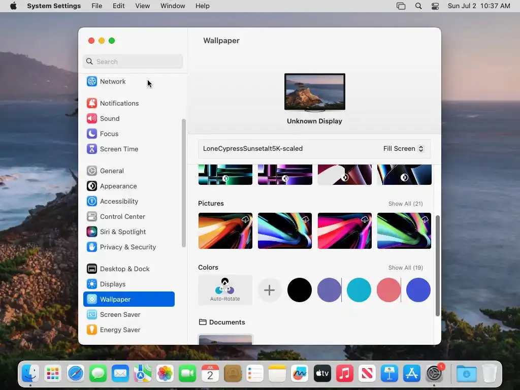Click the date and time in menu bar
520x390 pixels.
pyautogui.click(x=479, y=6)
